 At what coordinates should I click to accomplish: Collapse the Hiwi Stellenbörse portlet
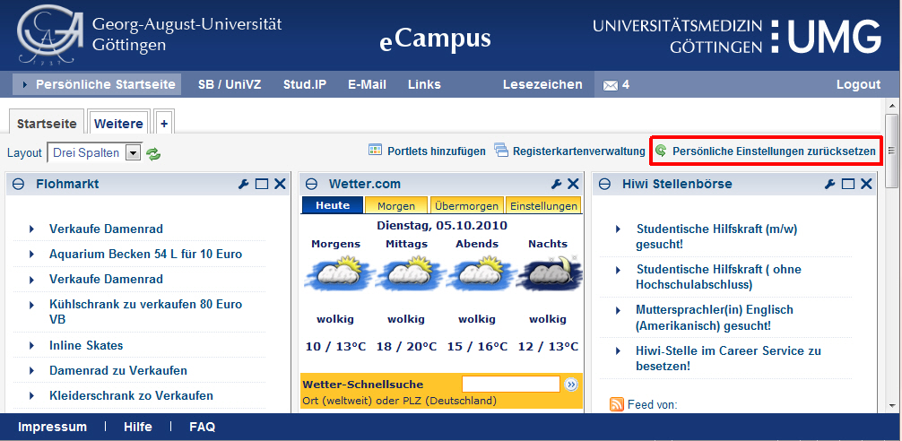click(605, 184)
